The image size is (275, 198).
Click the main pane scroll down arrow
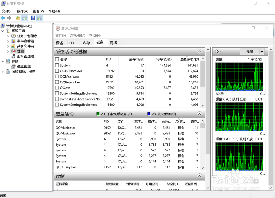coord(208,188)
